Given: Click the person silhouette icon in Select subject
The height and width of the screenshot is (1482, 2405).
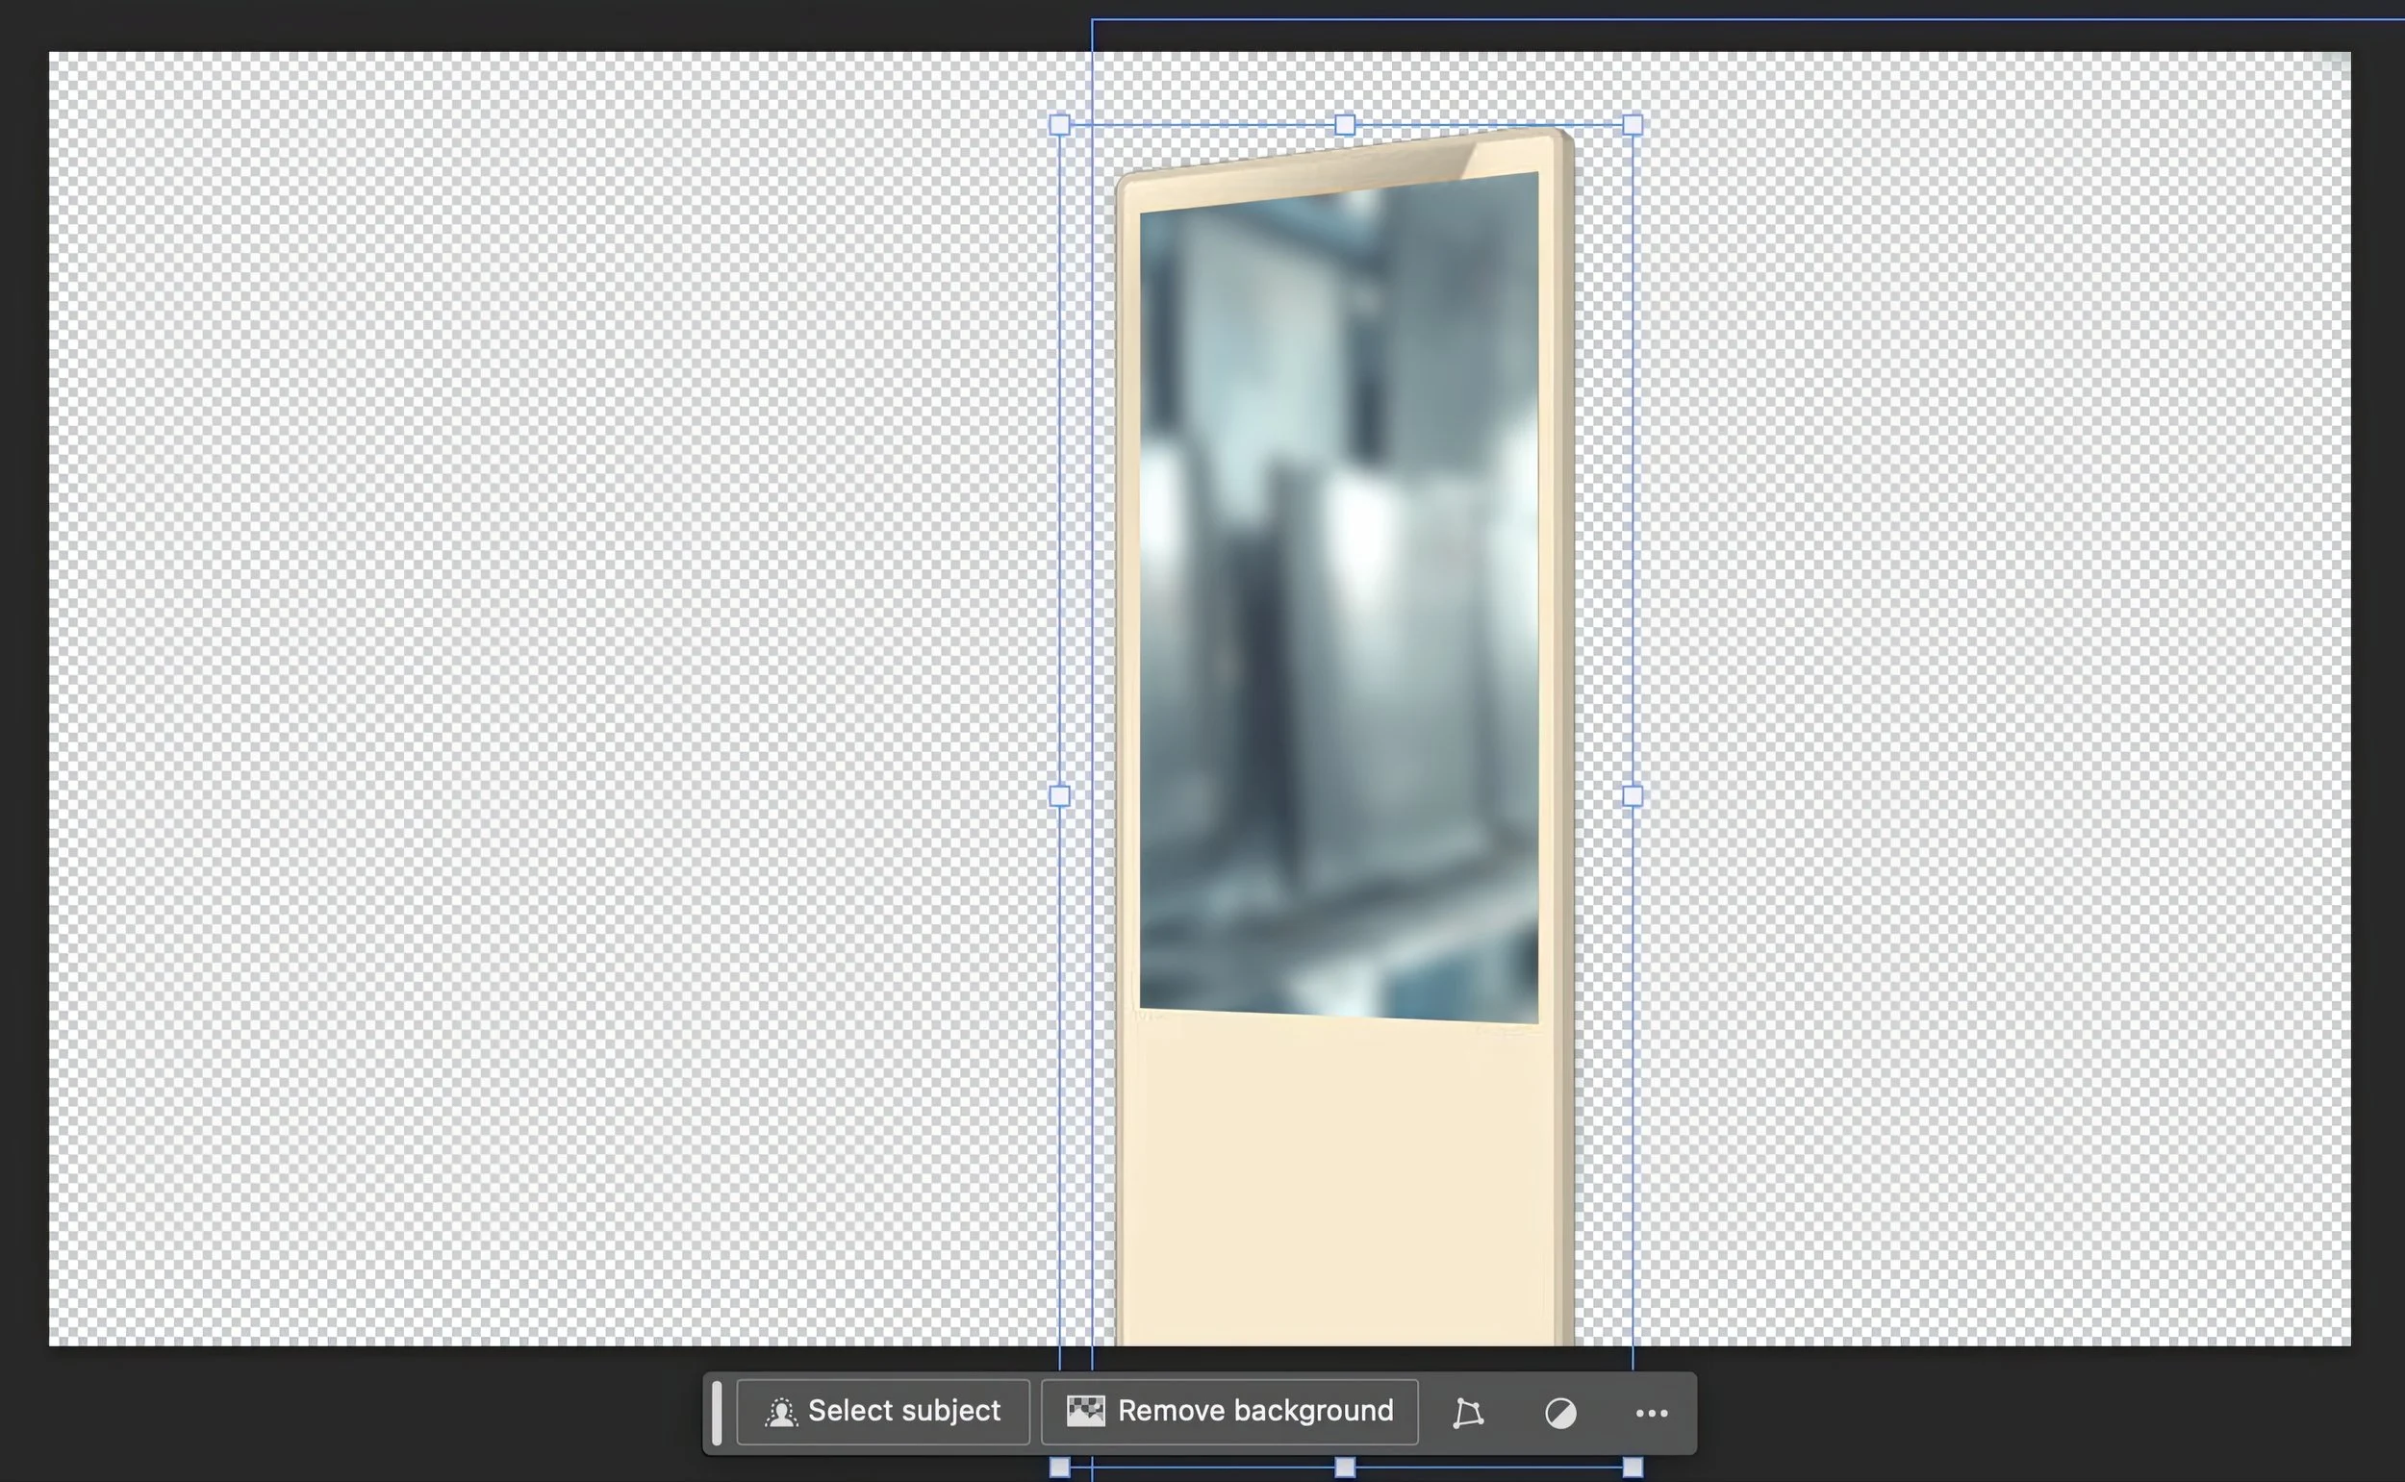Looking at the screenshot, I should pyautogui.click(x=781, y=1412).
